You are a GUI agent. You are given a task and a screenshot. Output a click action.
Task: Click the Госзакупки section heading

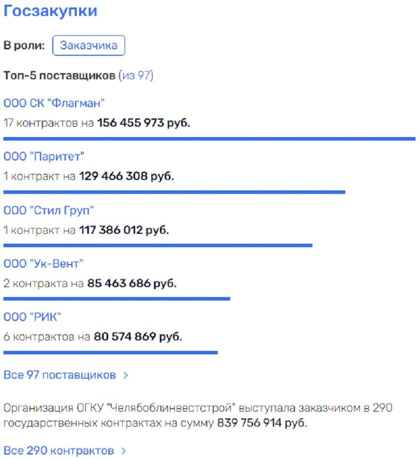(50, 11)
